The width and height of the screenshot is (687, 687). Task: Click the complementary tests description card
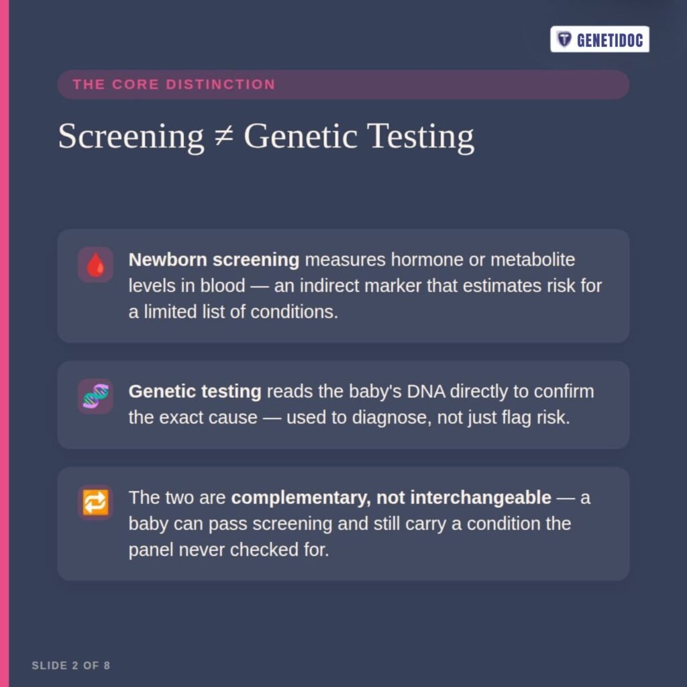(x=343, y=524)
